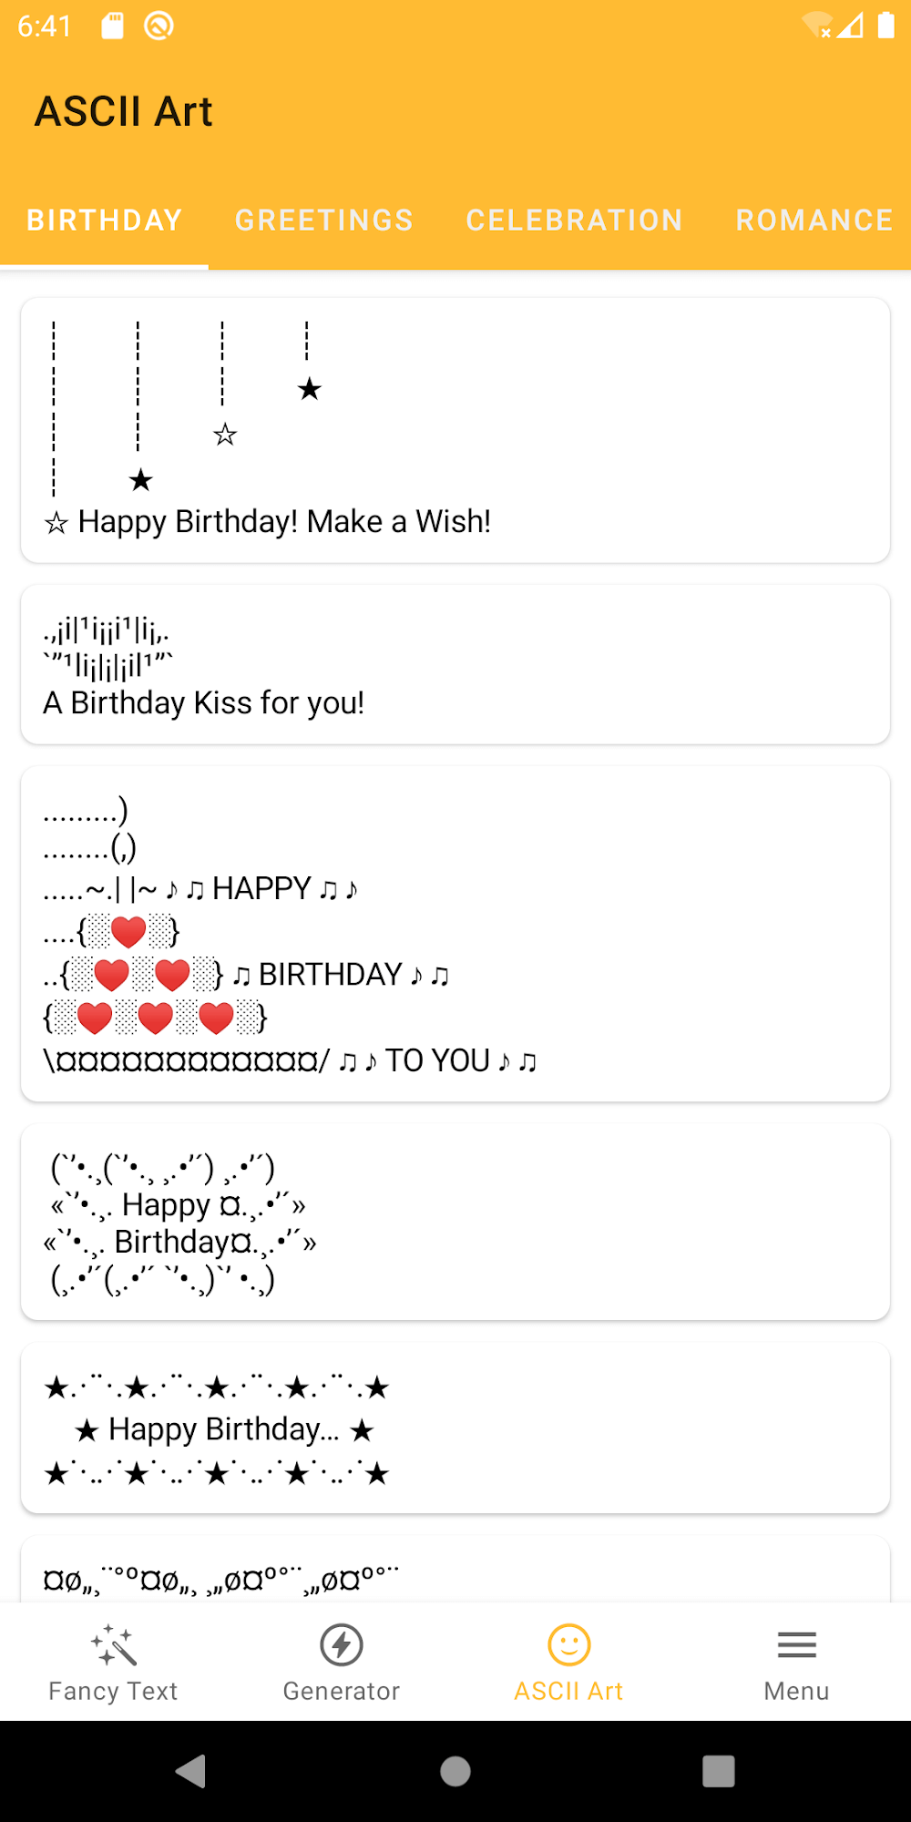This screenshot has height=1822, width=911.
Task: Open the Celebration tab
Action: tap(575, 220)
